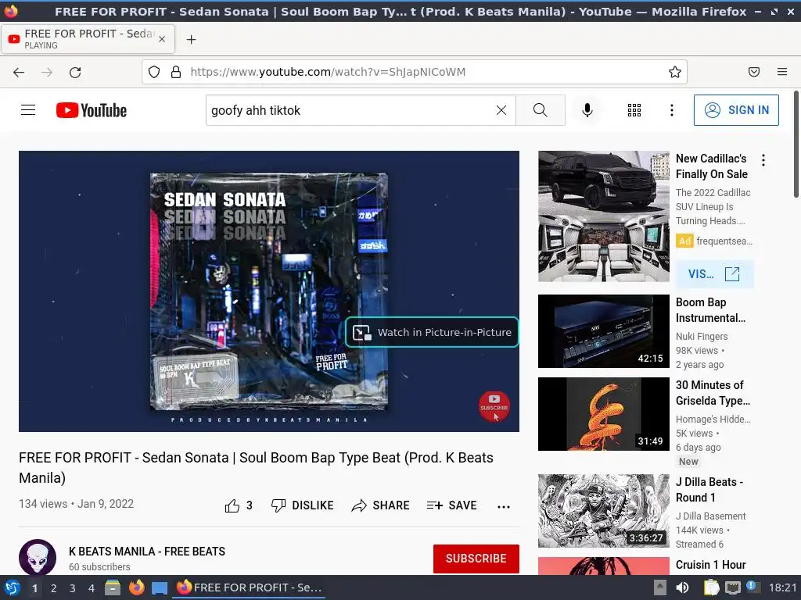The height and width of the screenshot is (600, 801).
Task: Click the eject tray icon
Action: point(660,587)
